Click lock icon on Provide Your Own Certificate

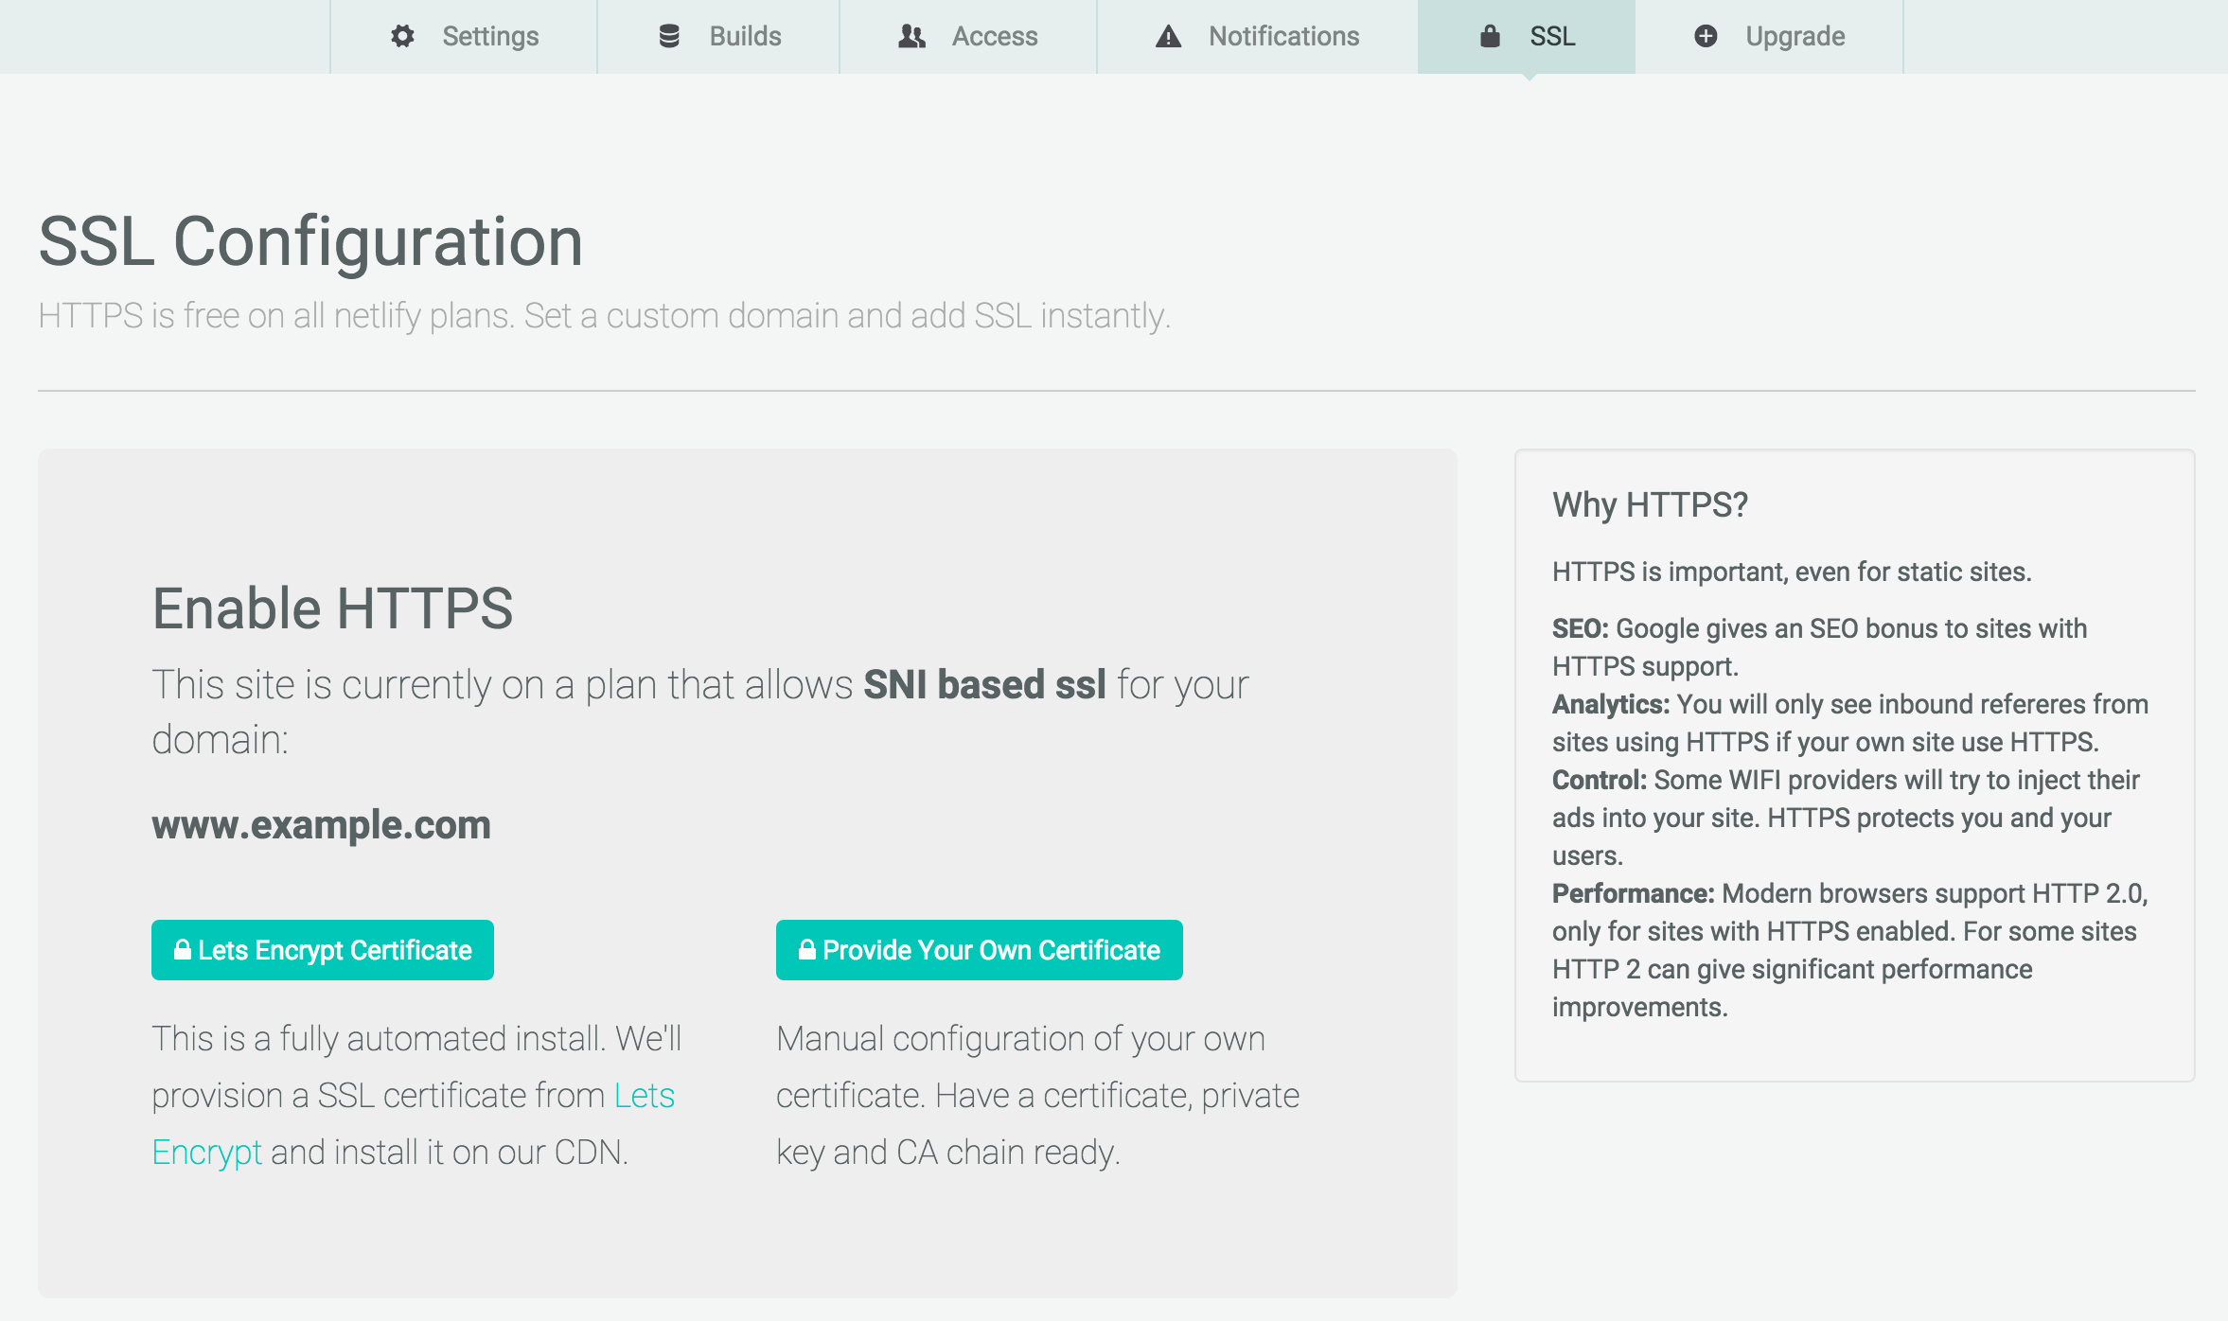pos(807,949)
